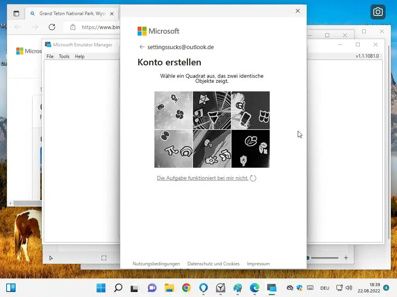The width and height of the screenshot is (397, 297).
Task: Select the top-right captcha square
Action: coord(251,110)
